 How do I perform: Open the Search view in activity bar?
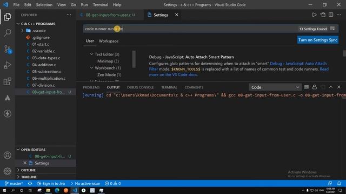click(7, 33)
